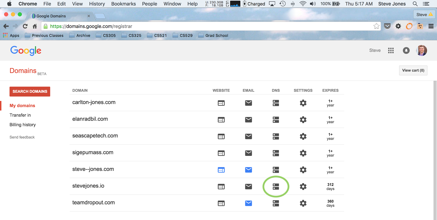Open settings gear for sigepumass.com

tap(303, 153)
